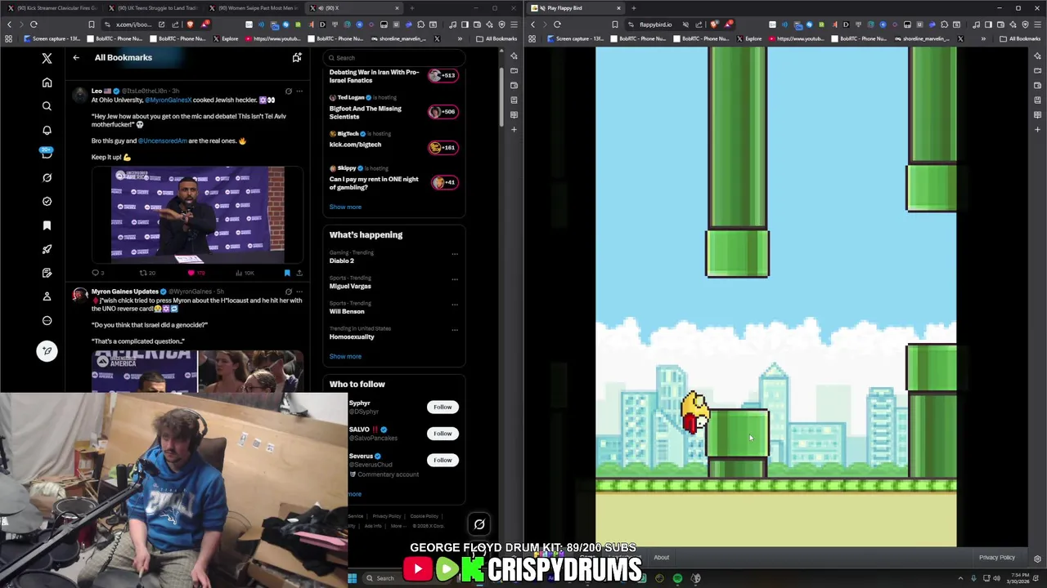The width and height of the screenshot is (1047, 588).
Task: Open the more options dots on Leo's post
Action: 299,91
